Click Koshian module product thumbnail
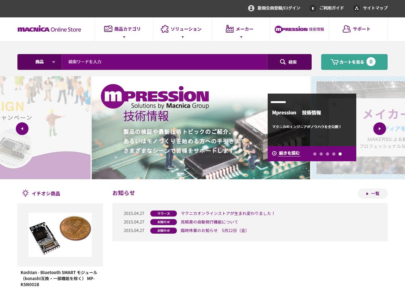The width and height of the screenshot is (405, 288). pos(60,235)
